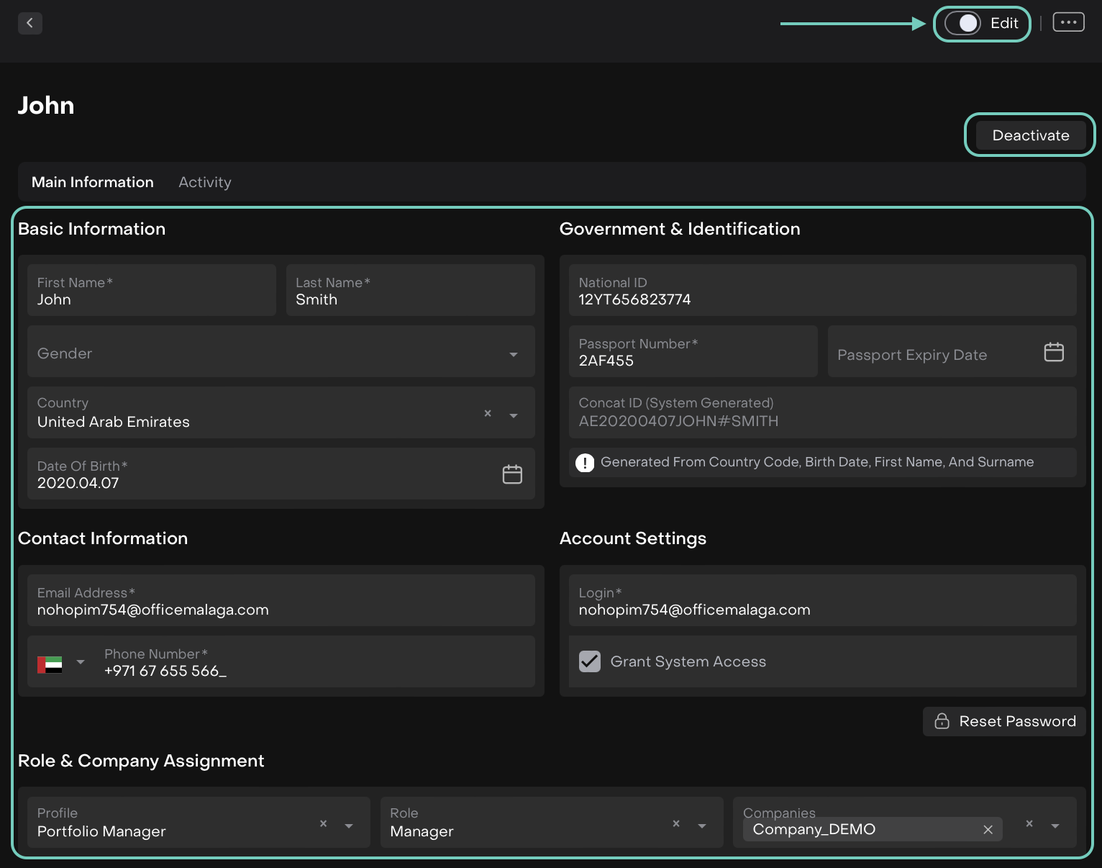Select the Main Information tab
Viewport: 1102px width, 868px height.
(93, 182)
